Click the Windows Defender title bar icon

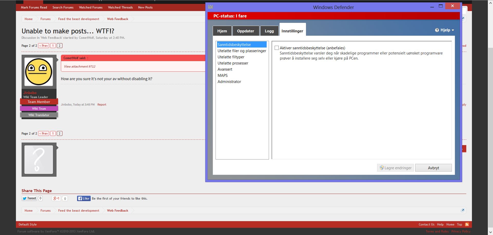(210, 7)
